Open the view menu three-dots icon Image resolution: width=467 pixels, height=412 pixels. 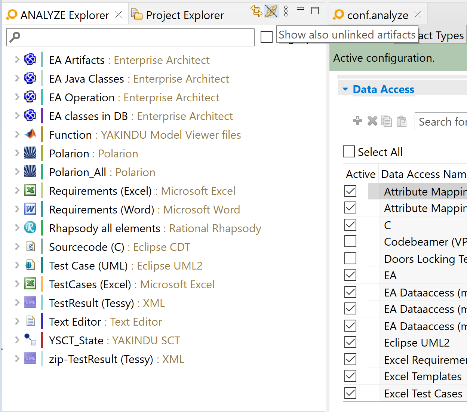point(286,11)
